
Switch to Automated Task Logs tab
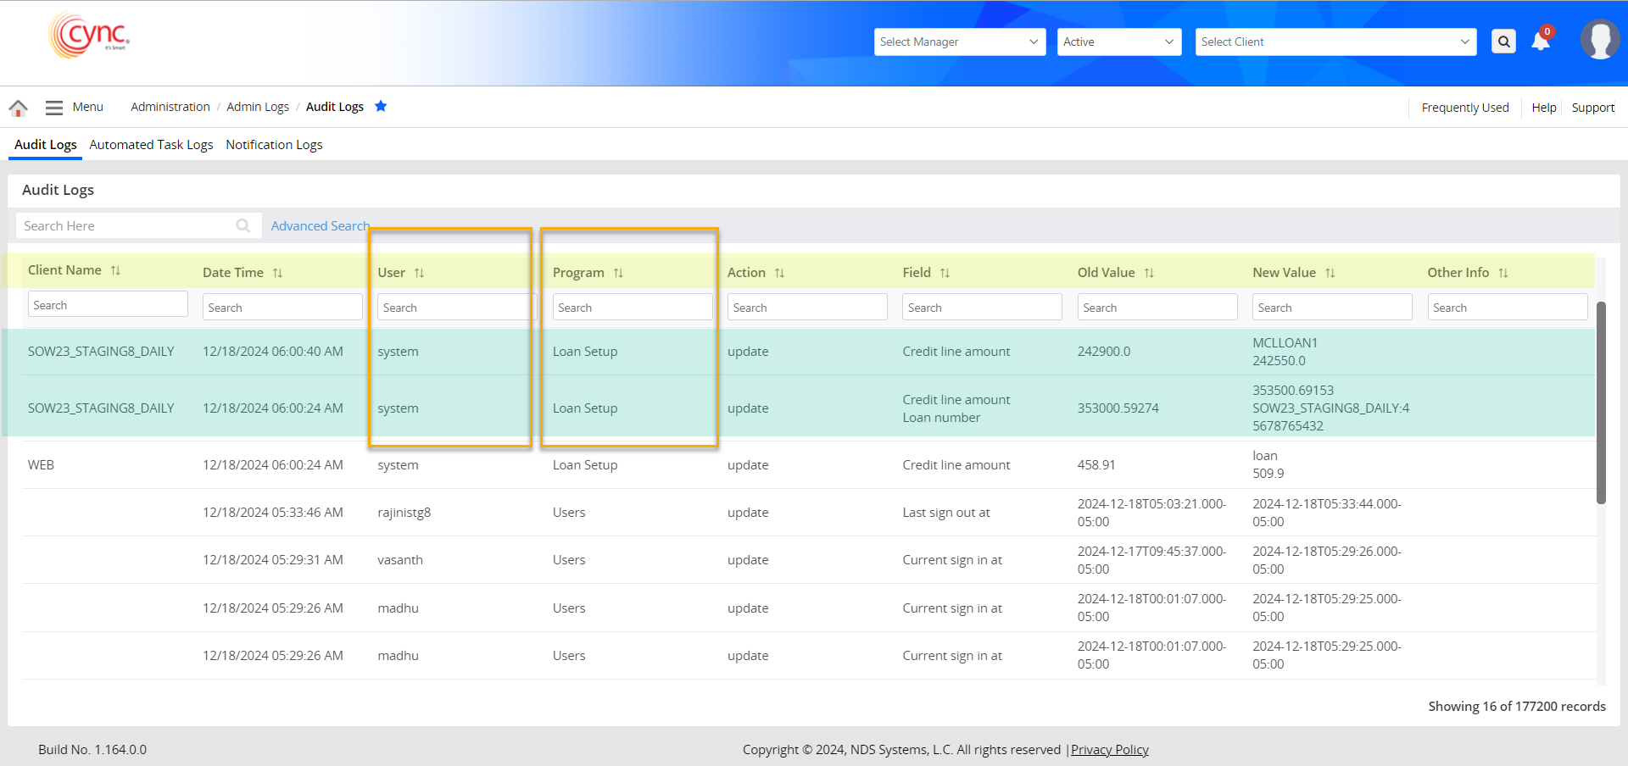tap(151, 145)
